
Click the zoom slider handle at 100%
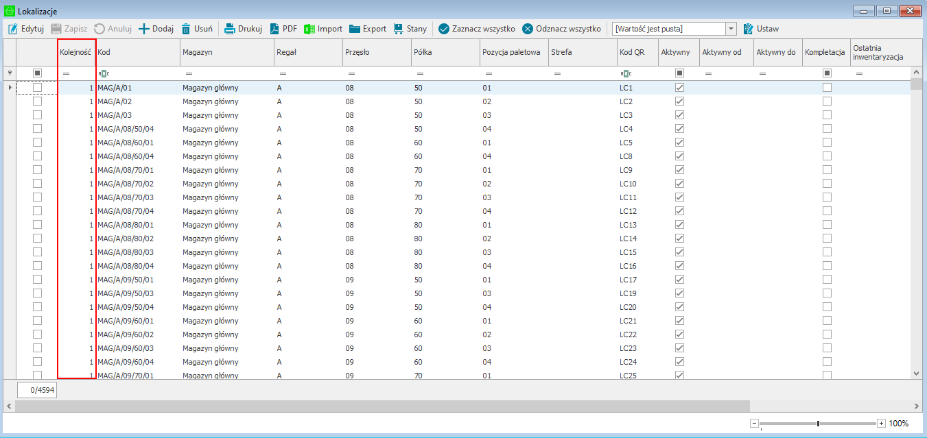click(818, 424)
